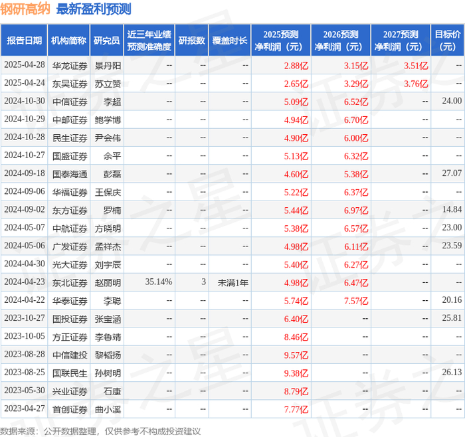Click the 东北证券 institution cell
The height and width of the screenshot is (437, 465).
[70, 282]
